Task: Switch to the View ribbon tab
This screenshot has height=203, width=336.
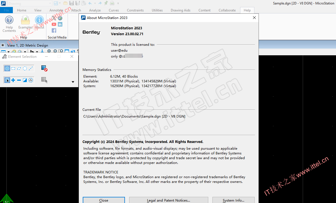Action: coord(38,10)
